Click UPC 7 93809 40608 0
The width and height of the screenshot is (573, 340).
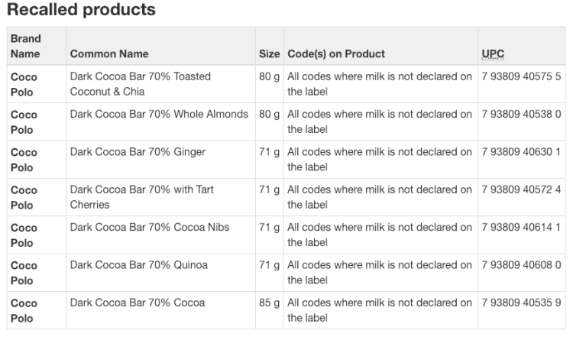coord(521,264)
